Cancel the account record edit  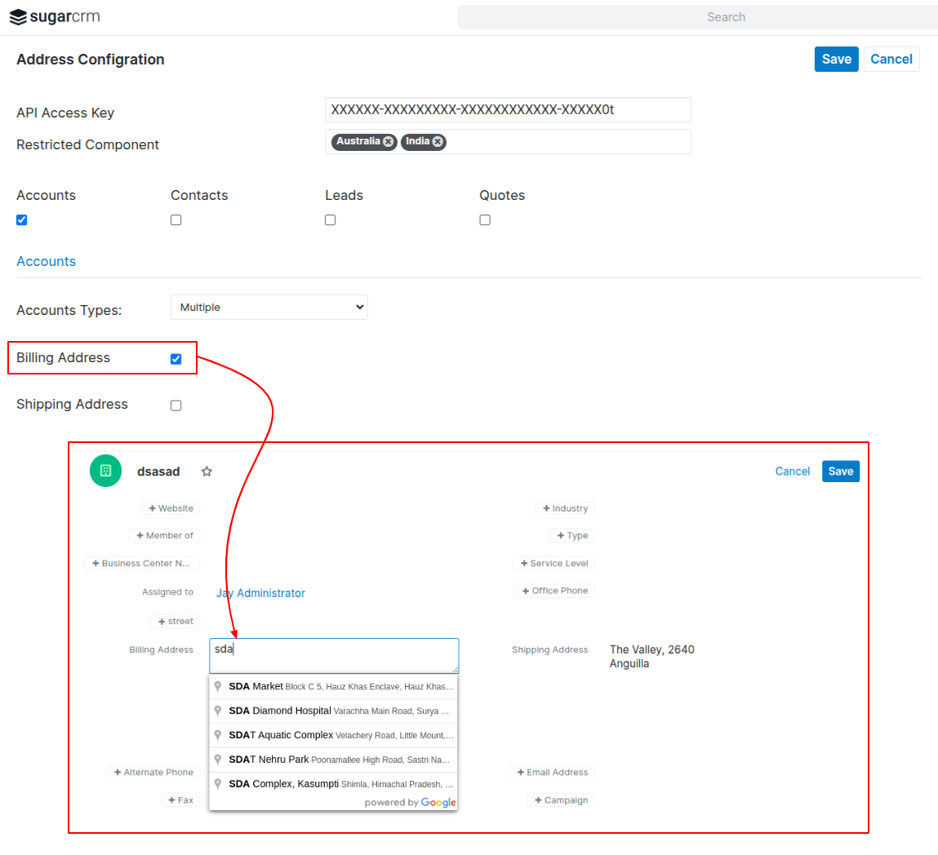coord(792,472)
